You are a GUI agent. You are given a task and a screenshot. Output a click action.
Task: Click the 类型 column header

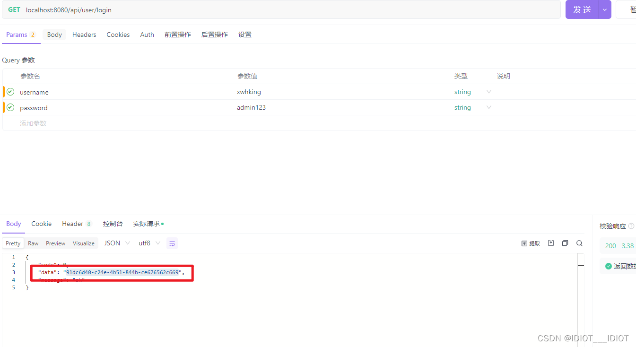pyautogui.click(x=461, y=76)
